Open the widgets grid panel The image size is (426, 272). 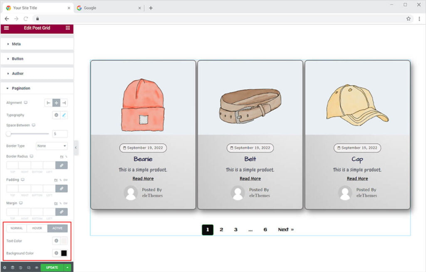pos(68,28)
